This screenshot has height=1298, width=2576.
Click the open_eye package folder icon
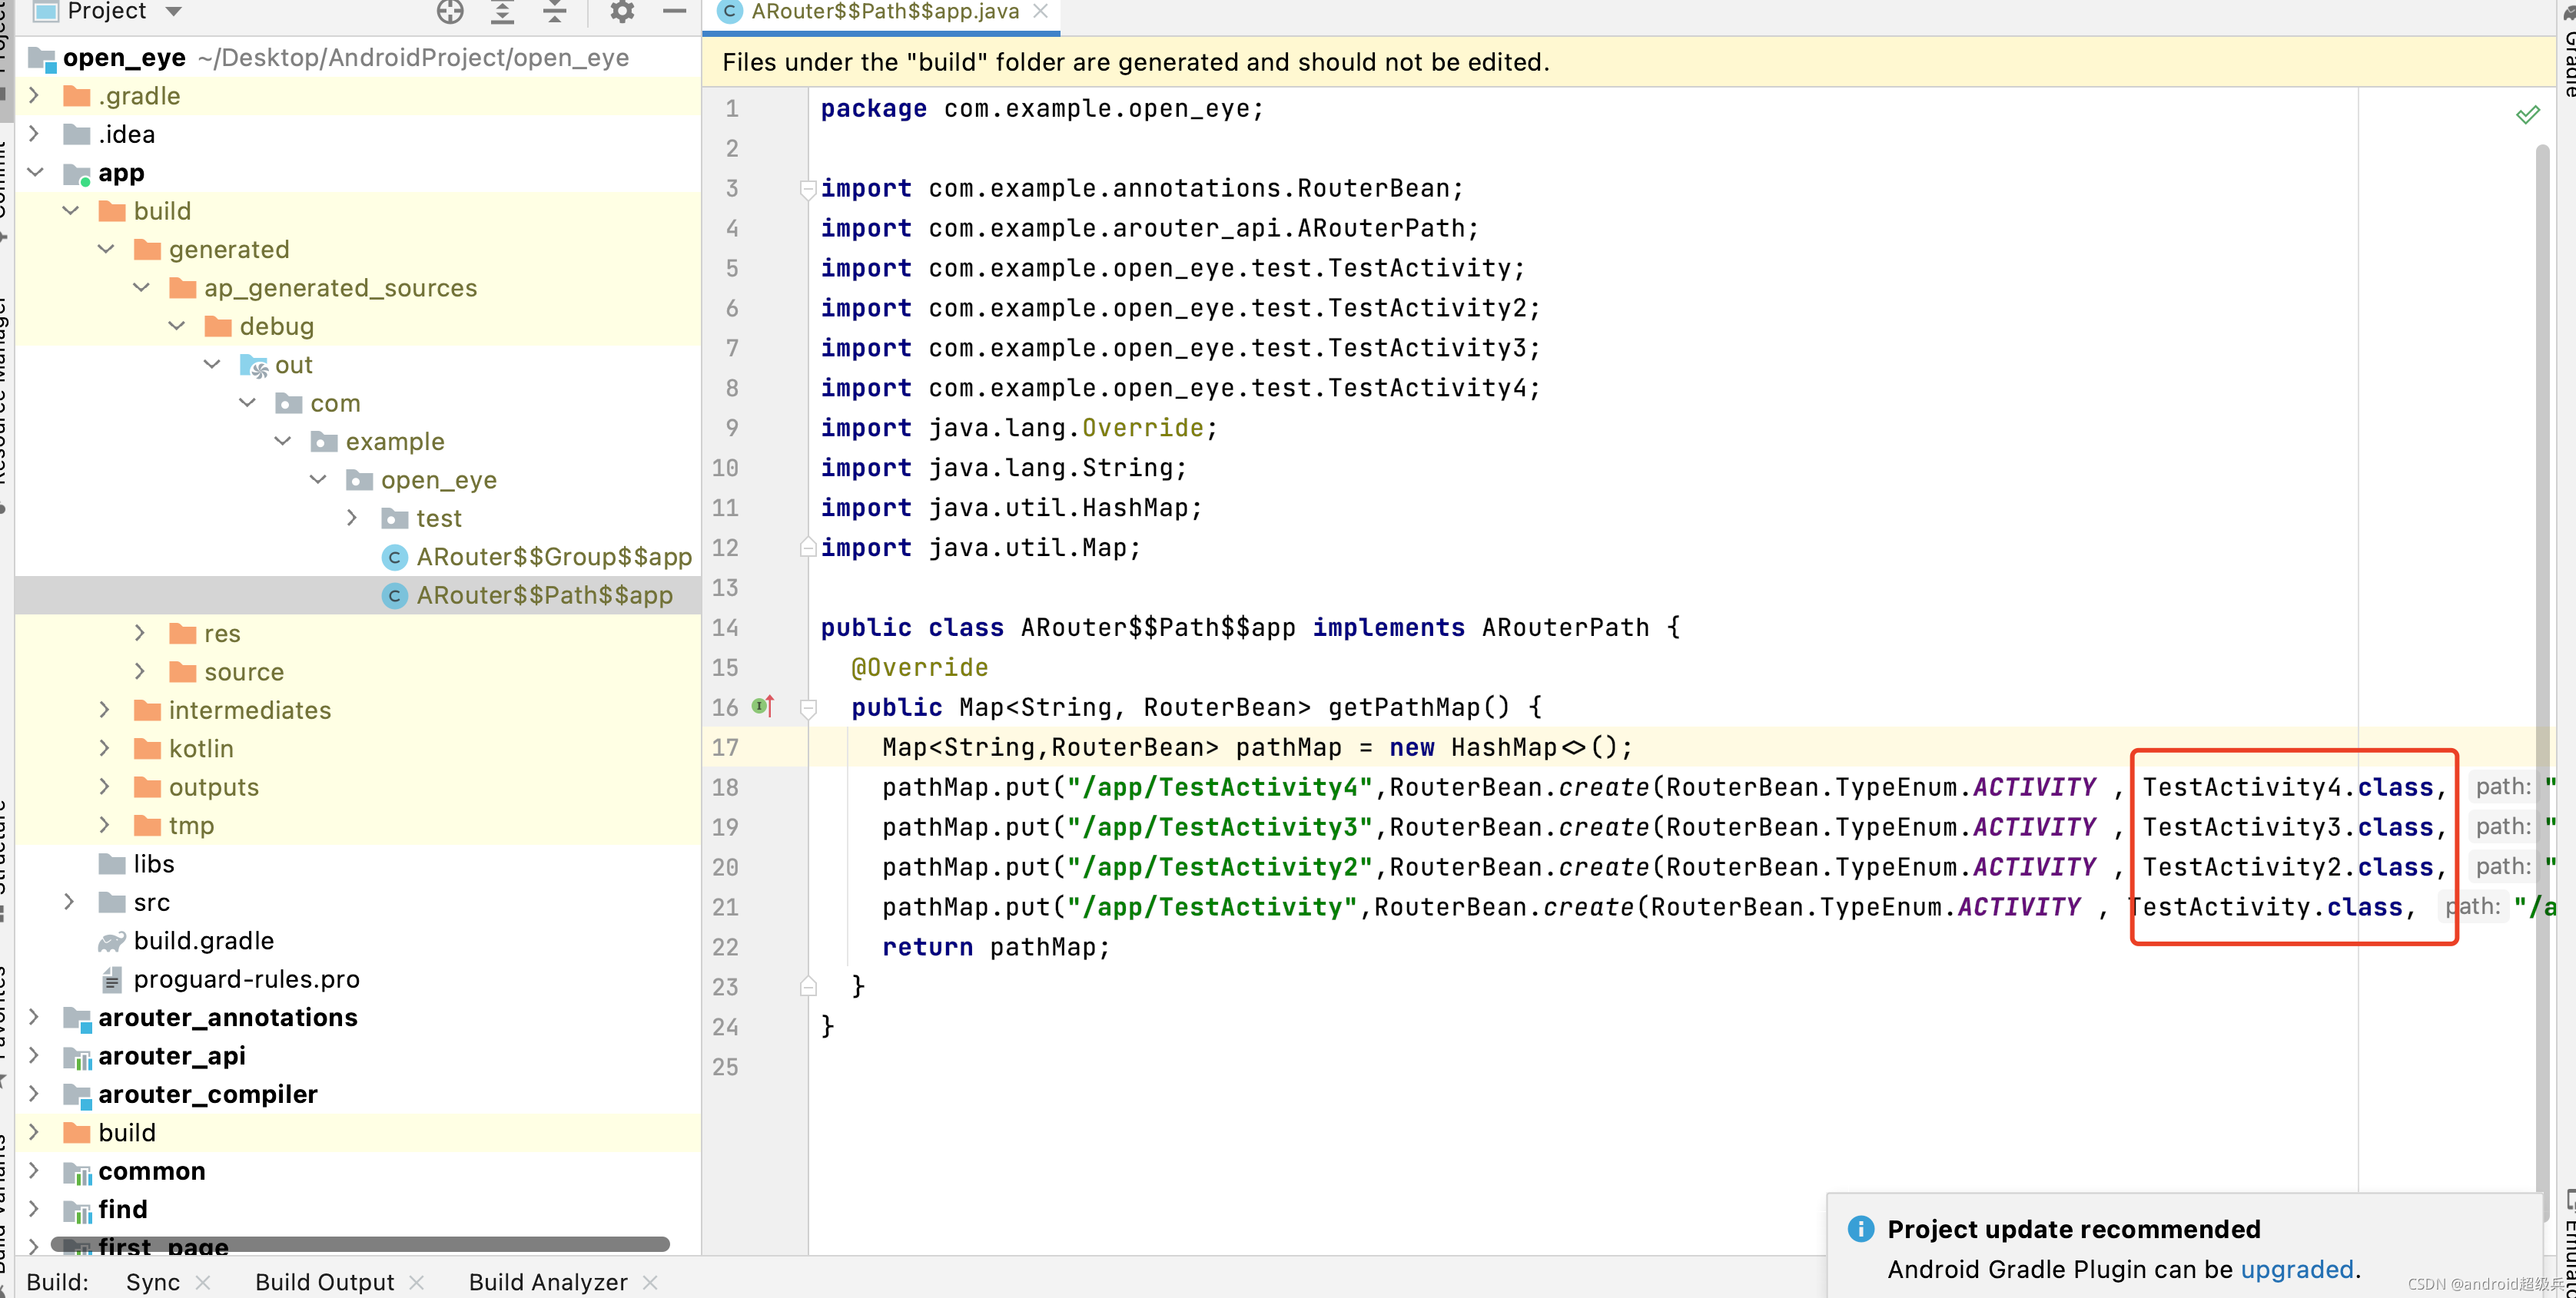click(360, 481)
